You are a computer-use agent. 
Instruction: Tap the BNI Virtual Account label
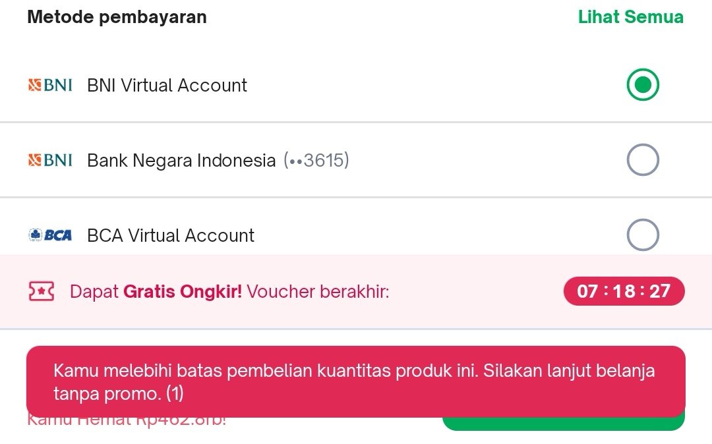(x=167, y=85)
